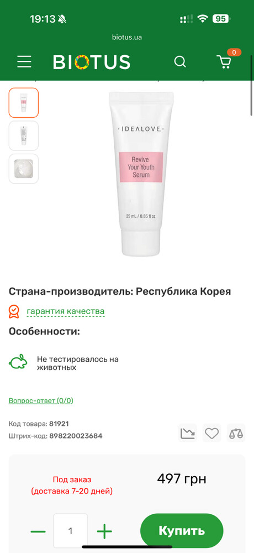
Task: Select the first product thumbnail
Action: 24,103
